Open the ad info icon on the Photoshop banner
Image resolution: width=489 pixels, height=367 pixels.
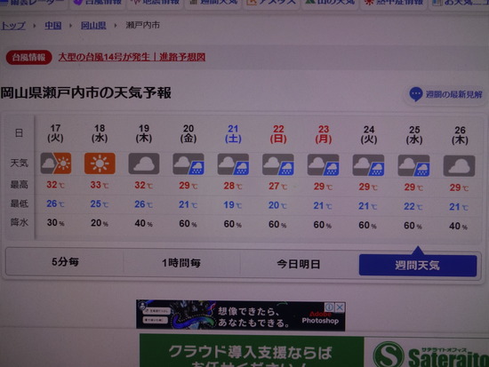(330, 307)
